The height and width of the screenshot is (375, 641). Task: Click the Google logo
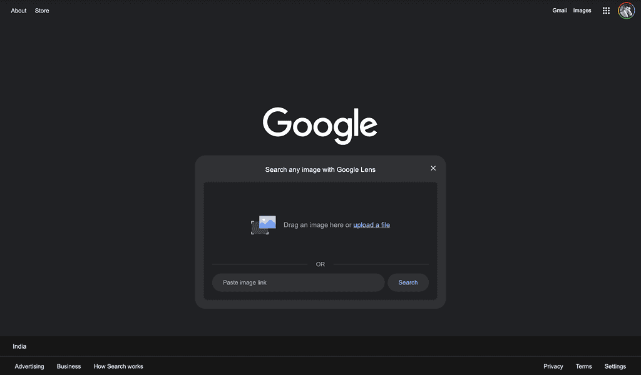(x=320, y=125)
